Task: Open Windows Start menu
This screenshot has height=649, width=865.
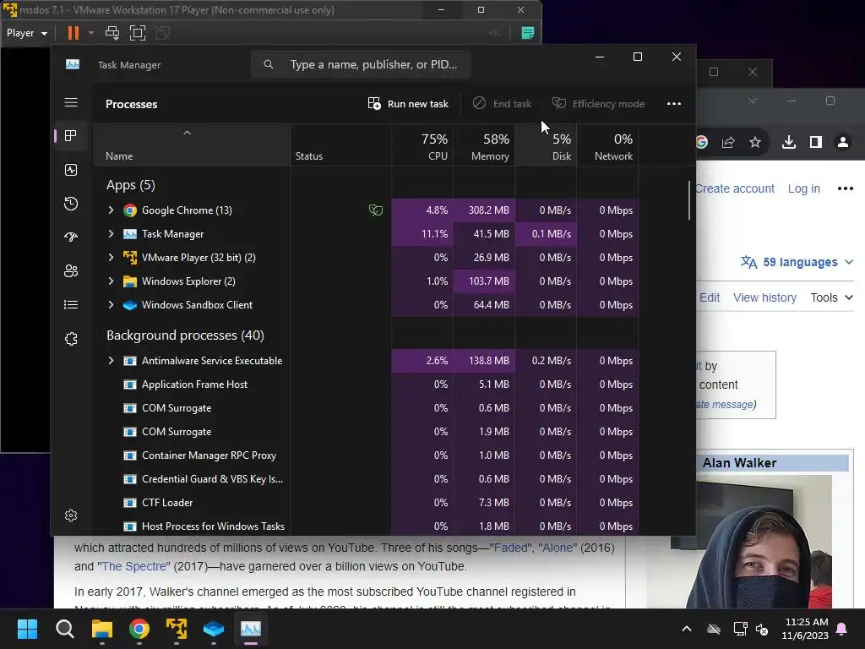Action: (x=27, y=629)
